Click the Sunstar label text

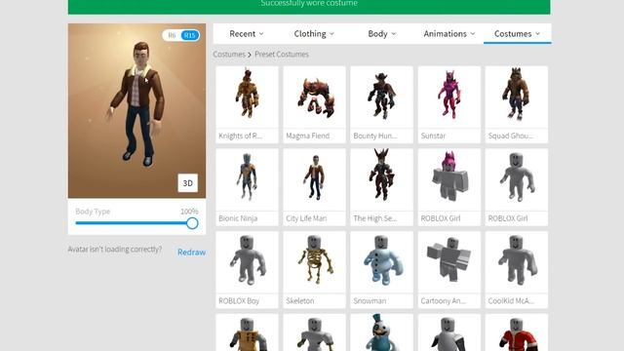click(x=433, y=136)
